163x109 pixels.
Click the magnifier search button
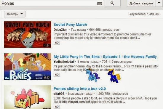112,3
